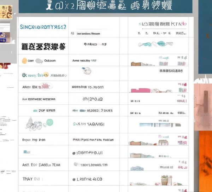
Task: Click the potted plant illustration in the THAY row
Action: (x=165, y=180)
